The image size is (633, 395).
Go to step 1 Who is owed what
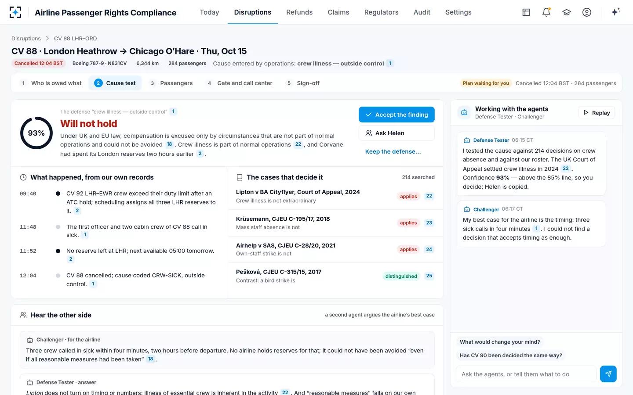pos(51,83)
